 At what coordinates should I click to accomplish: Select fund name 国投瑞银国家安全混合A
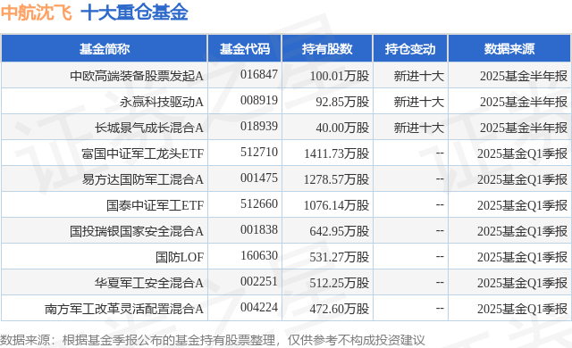pyautogui.click(x=137, y=231)
